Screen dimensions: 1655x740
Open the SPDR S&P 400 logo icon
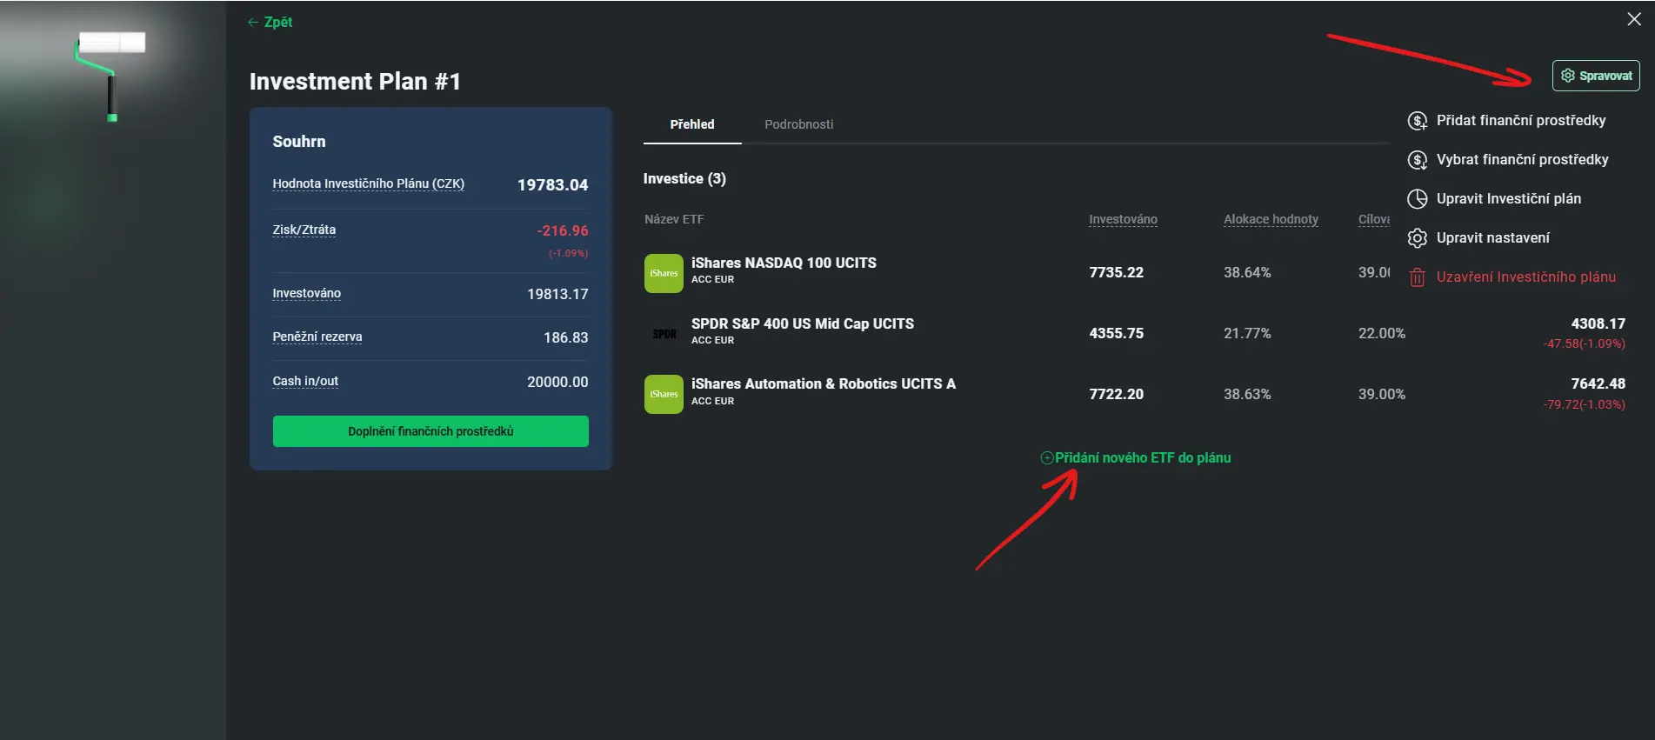[664, 334]
